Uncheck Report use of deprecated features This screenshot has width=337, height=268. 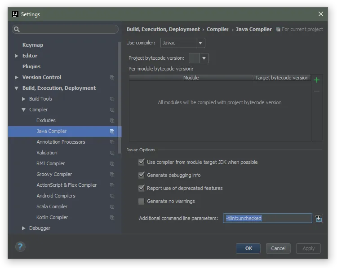click(x=142, y=188)
